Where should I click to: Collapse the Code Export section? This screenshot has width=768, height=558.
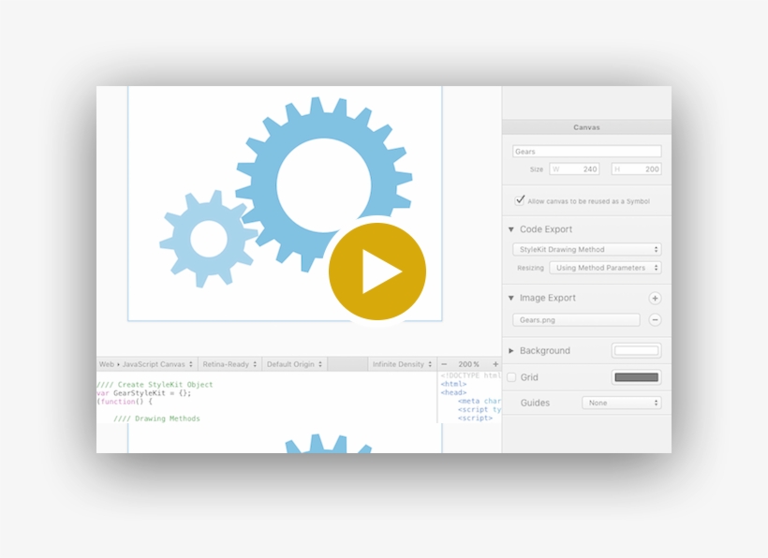click(510, 228)
